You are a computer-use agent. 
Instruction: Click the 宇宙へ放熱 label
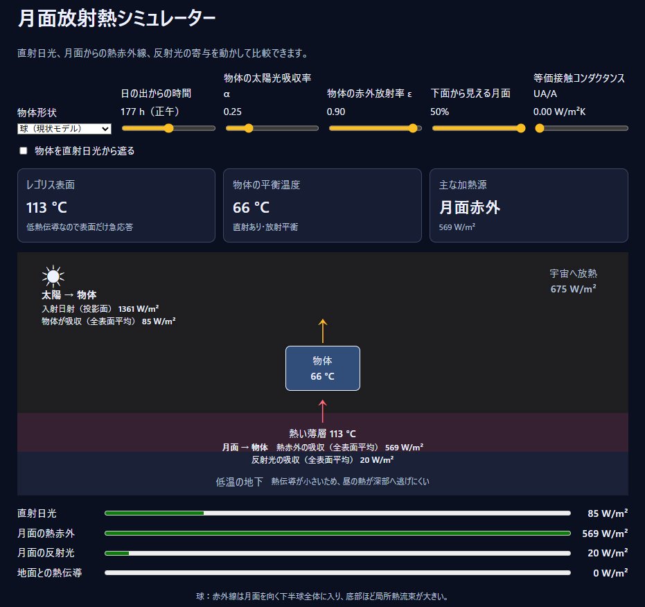(x=573, y=273)
